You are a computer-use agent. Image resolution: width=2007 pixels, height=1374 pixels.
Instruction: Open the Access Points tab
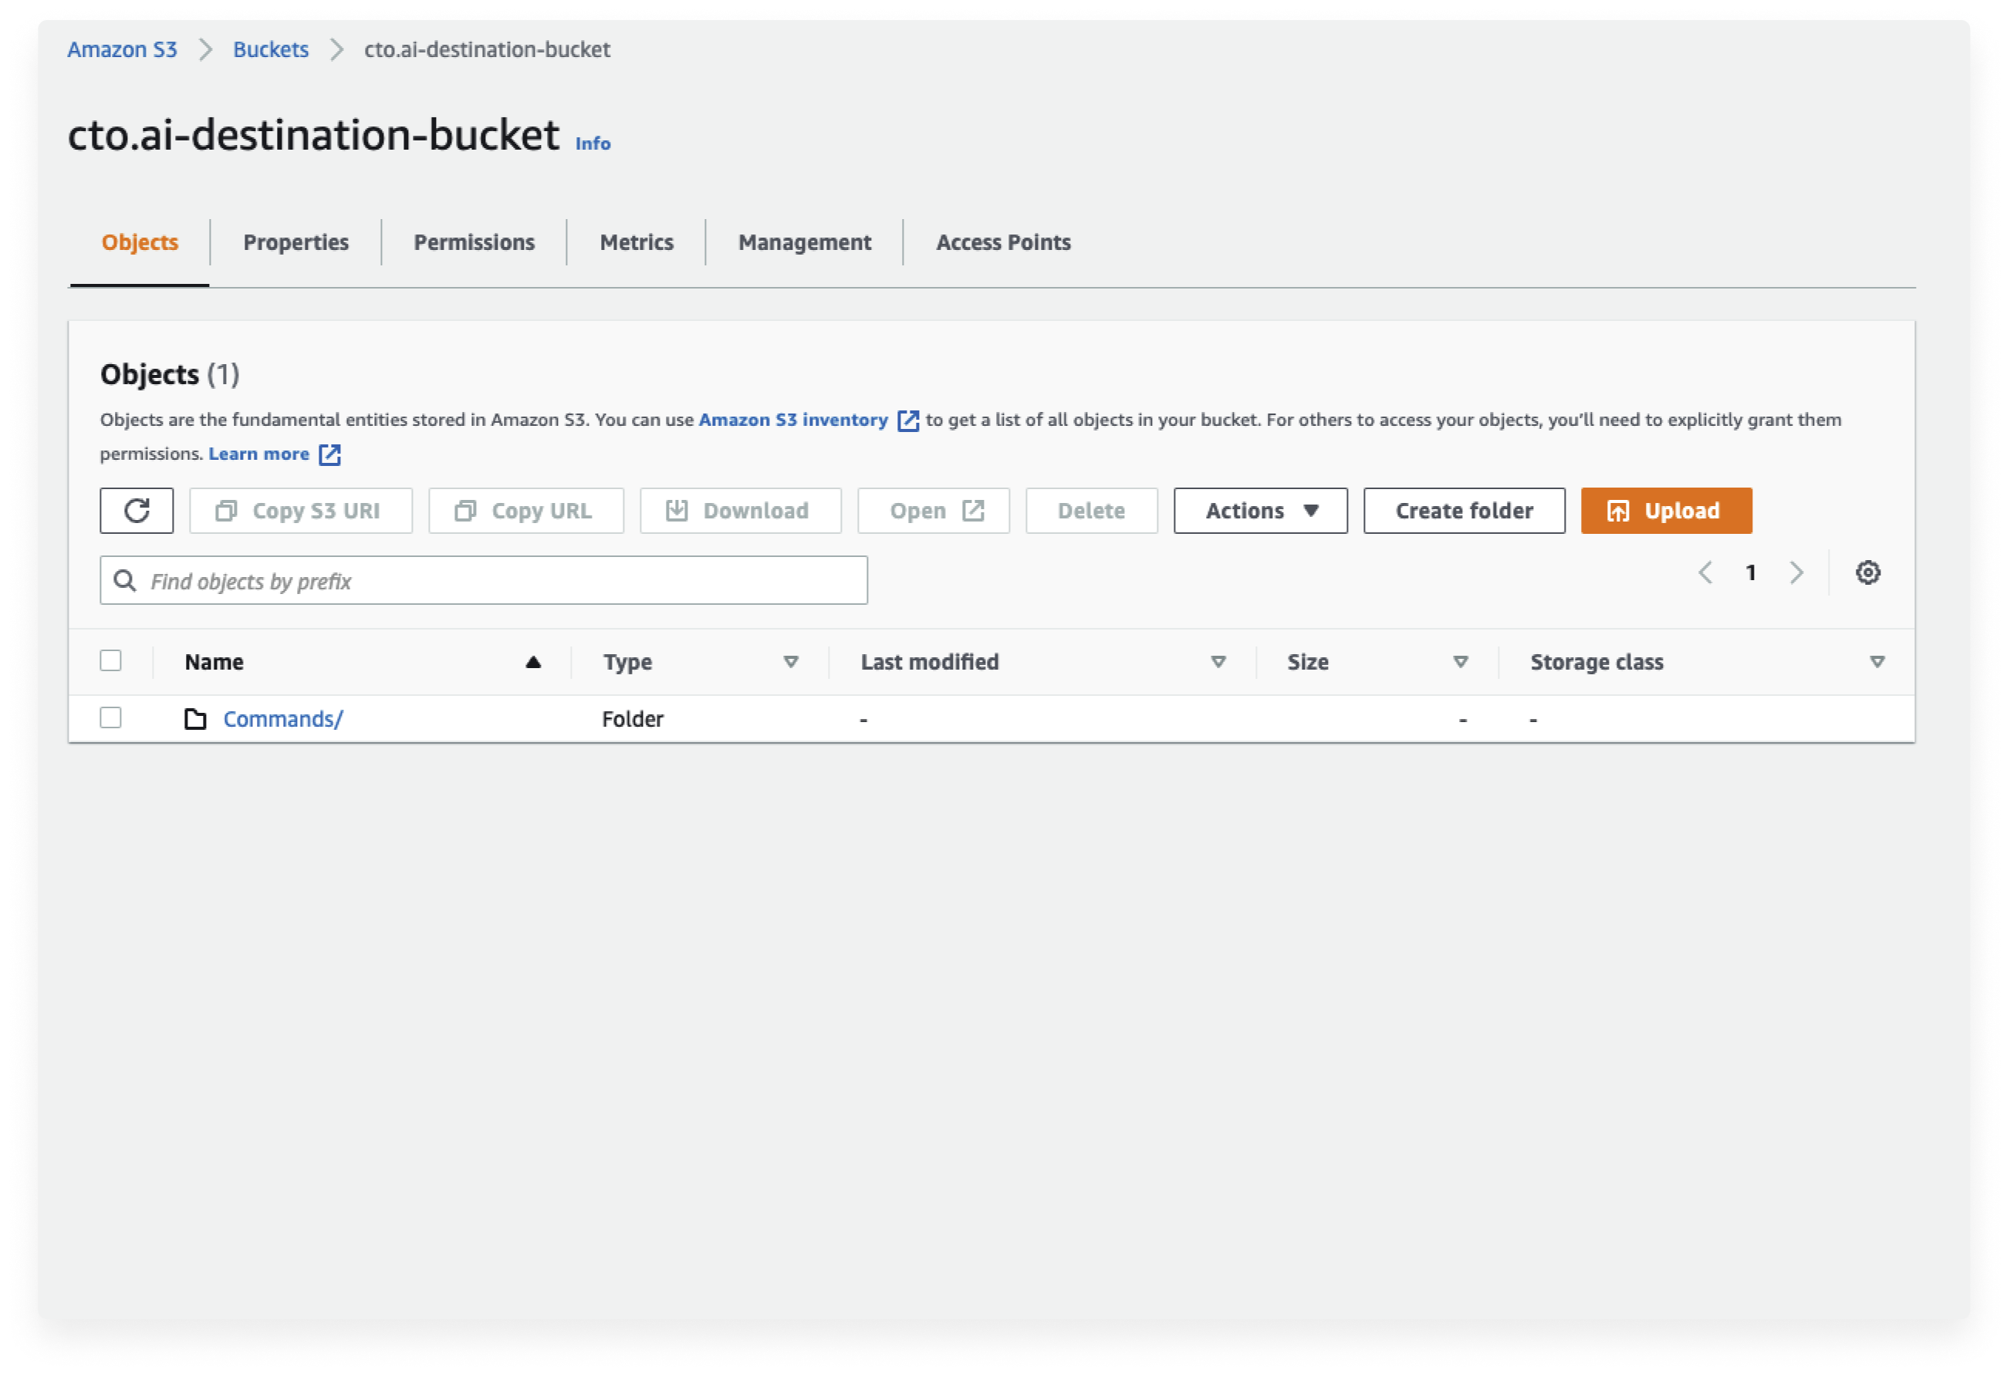pyautogui.click(x=1003, y=243)
